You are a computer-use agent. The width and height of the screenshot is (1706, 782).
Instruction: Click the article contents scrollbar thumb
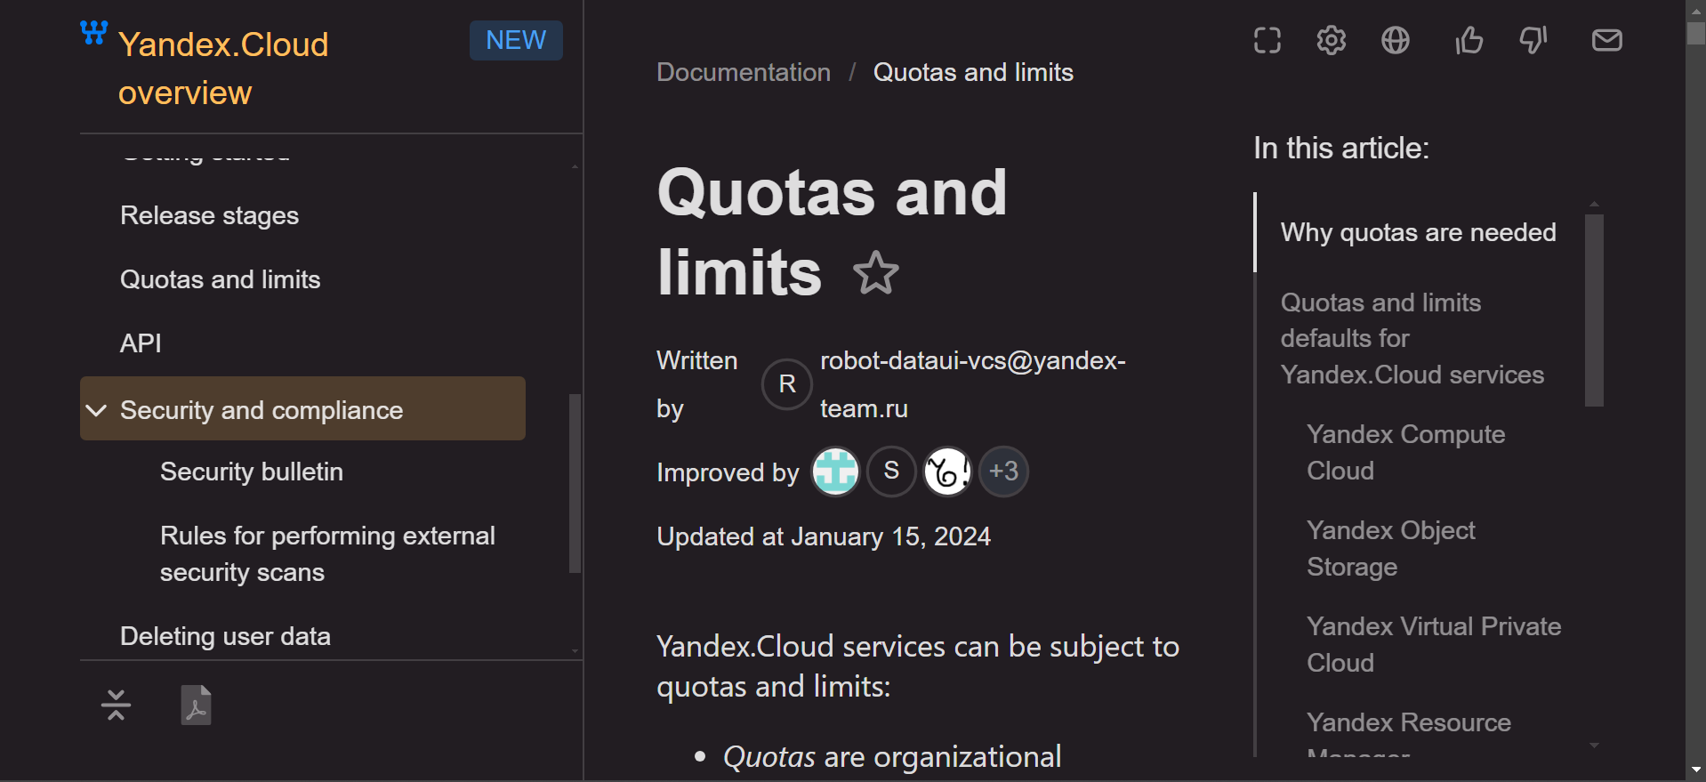1594,310
